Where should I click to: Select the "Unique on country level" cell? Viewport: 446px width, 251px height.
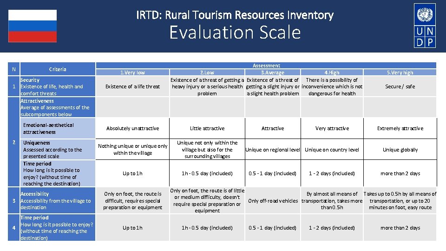(x=332, y=149)
